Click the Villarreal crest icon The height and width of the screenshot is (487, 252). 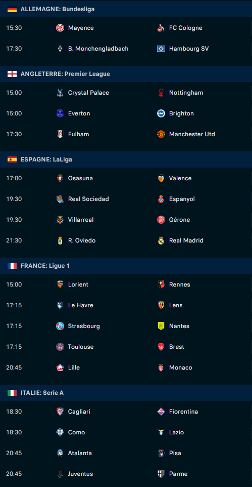tap(60, 220)
